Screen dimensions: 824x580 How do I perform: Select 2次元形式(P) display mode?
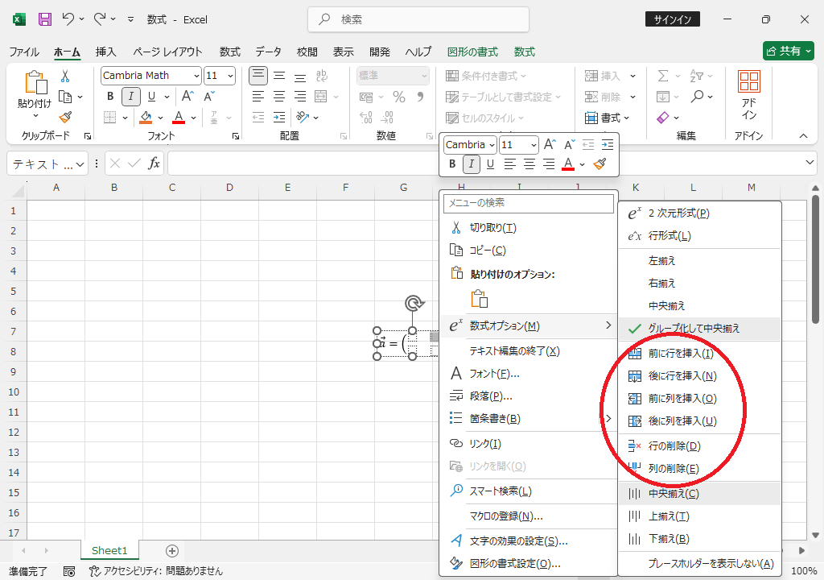[x=699, y=213]
